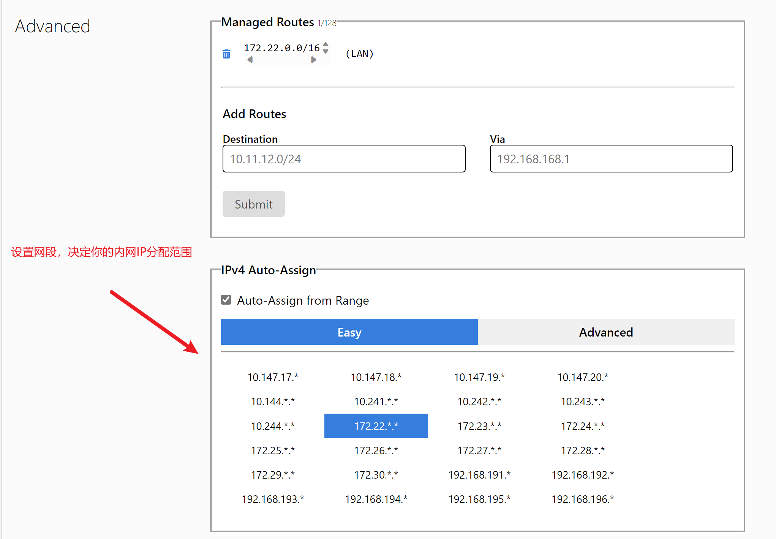
Task: Select the 10.244.*.* network range
Action: point(273,426)
